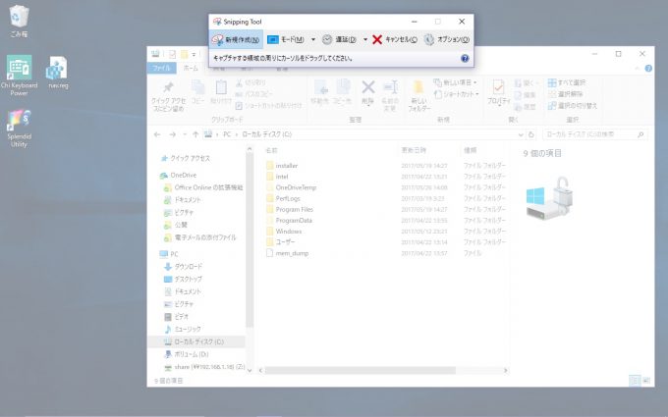Click Select none (選択解除)
The height and width of the screenshot is (417, 668).
(x=565, y=94)
